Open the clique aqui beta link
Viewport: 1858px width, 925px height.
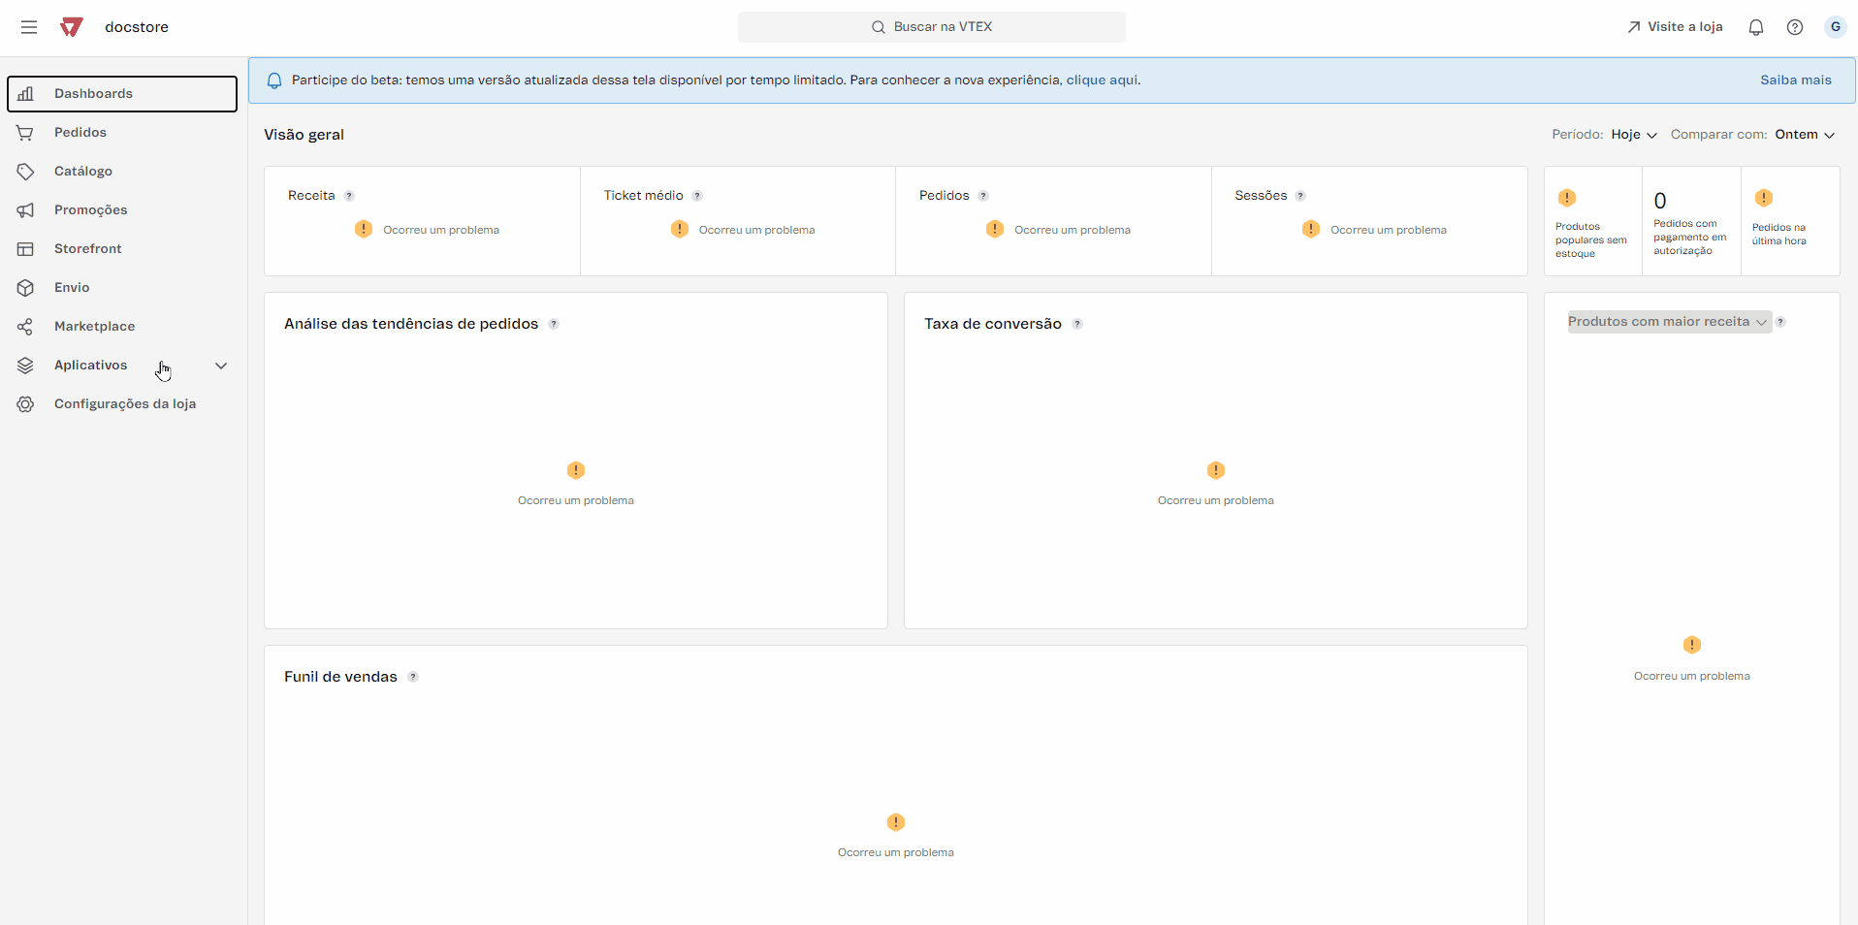click(1102, 80)
